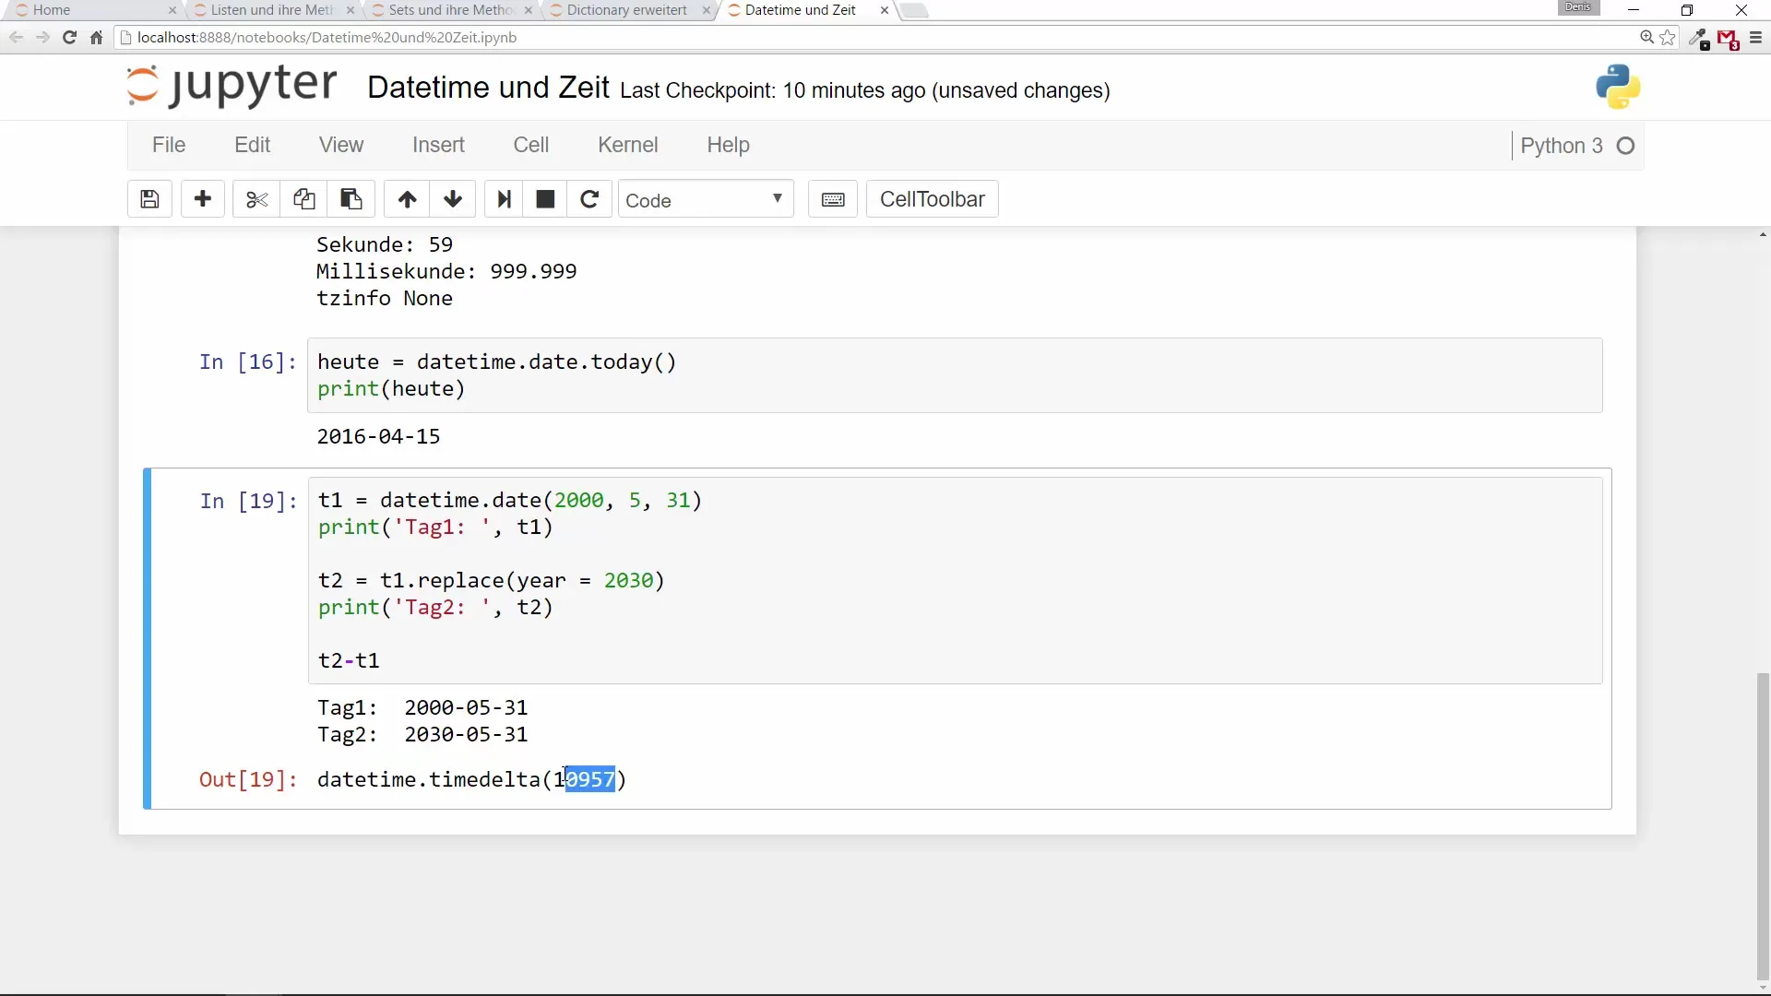Click output line tzinfo None

[385, 298]
